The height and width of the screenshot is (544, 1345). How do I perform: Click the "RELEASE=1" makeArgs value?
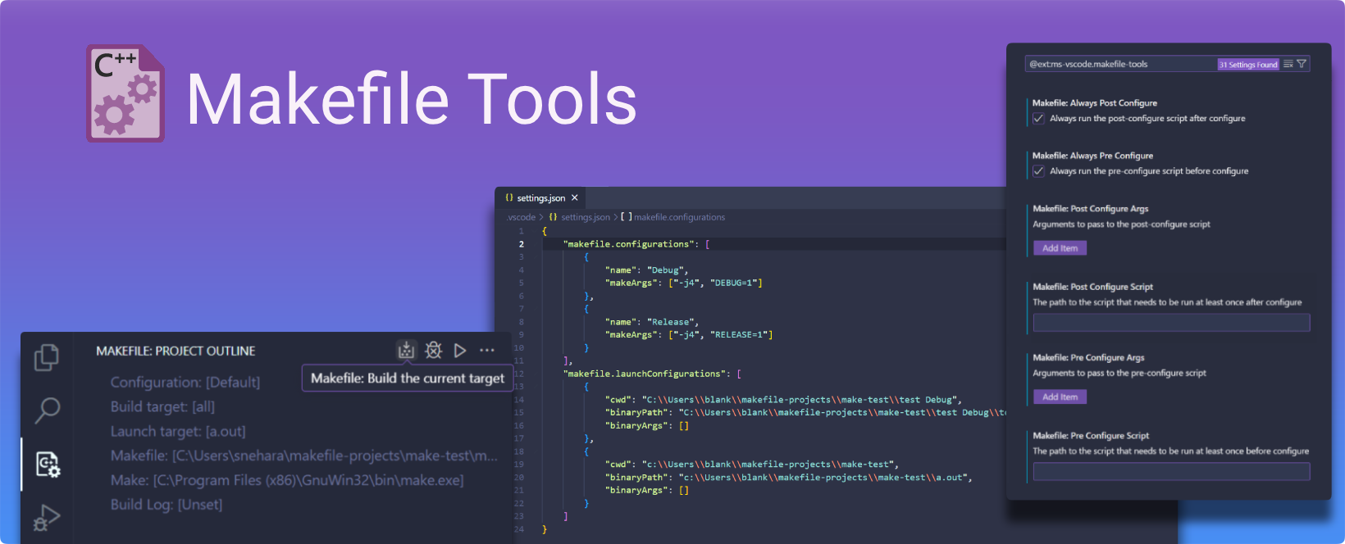738,334
